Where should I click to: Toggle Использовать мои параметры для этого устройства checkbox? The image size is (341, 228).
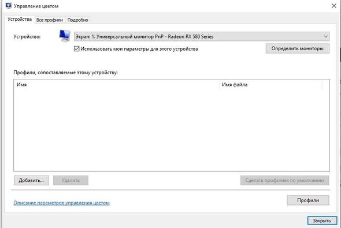tap(76, 49)
